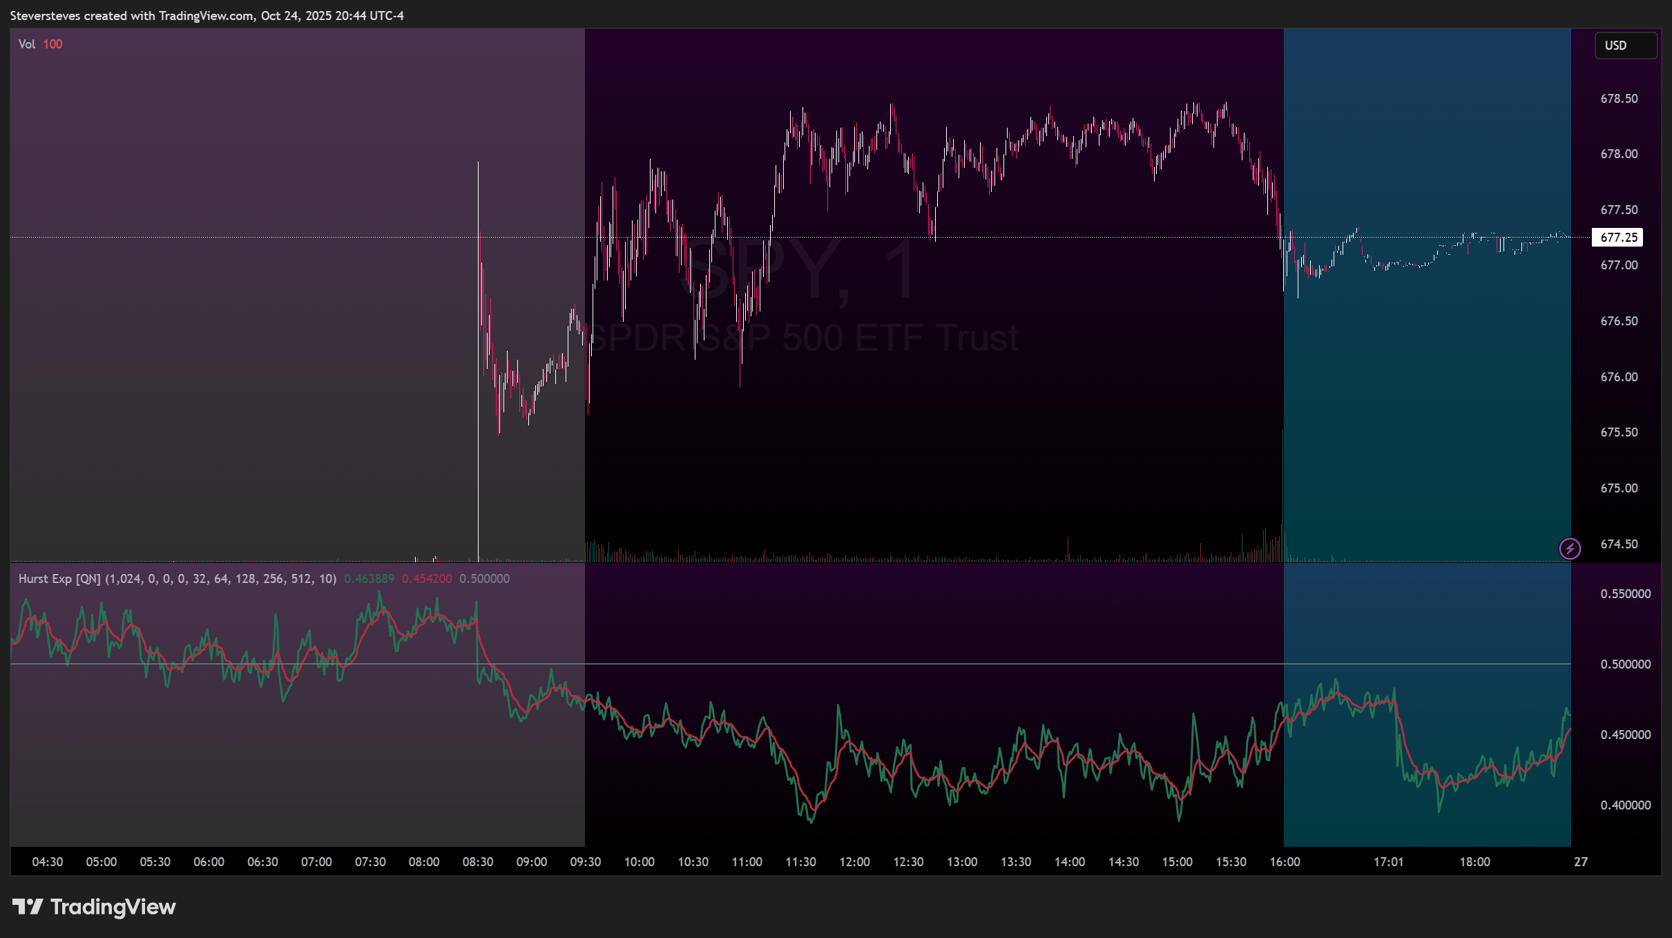Click the TradingView logo

(94, 906)
